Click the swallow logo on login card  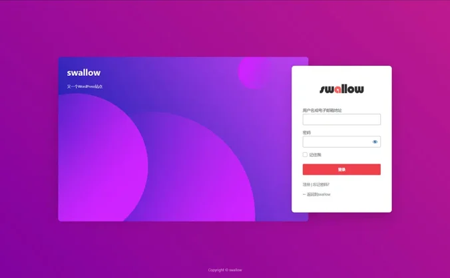[341, 89]
